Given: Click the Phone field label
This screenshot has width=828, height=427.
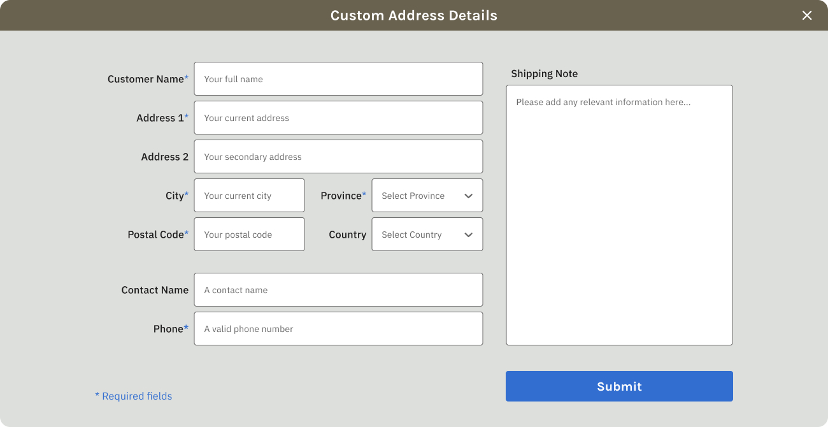Looking at the screenshot, I should click(169, 329).
